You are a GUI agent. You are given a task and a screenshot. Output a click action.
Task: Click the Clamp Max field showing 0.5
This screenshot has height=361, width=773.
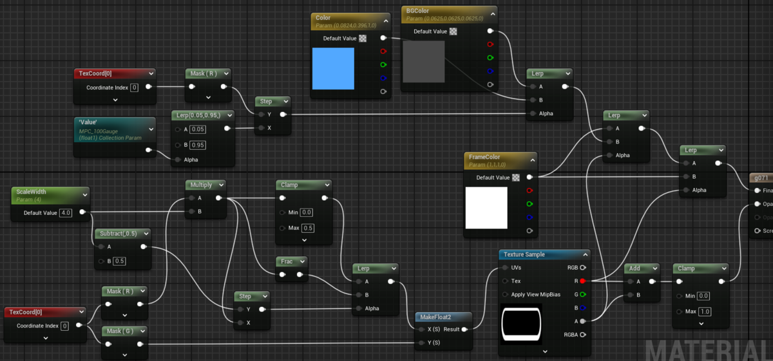pos(307,228)
